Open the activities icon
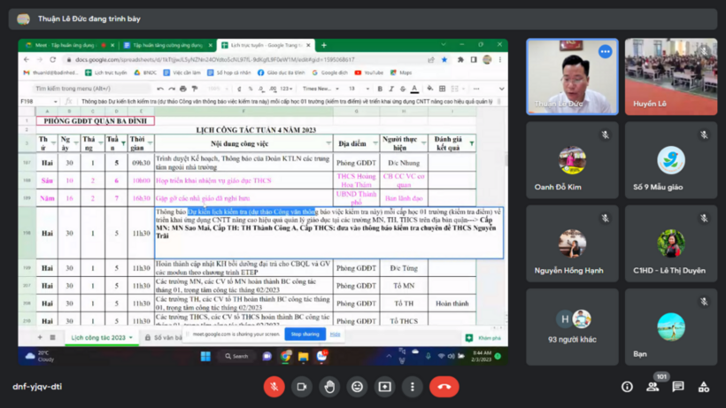 [704, 387]
